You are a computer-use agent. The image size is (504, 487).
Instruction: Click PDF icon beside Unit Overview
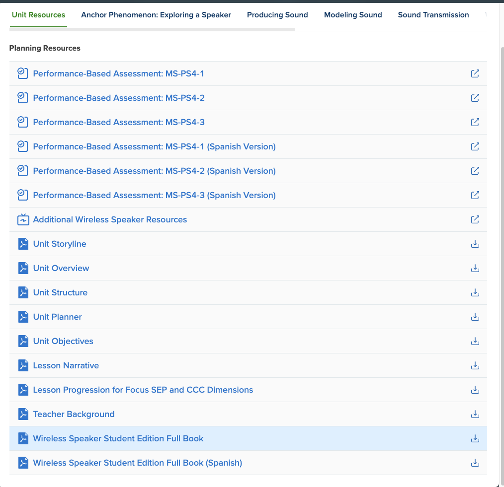pyautogui.click(x=23, y=268)
